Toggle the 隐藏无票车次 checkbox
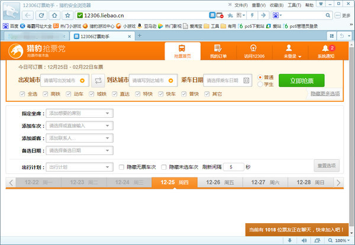 tap(121, 167)
